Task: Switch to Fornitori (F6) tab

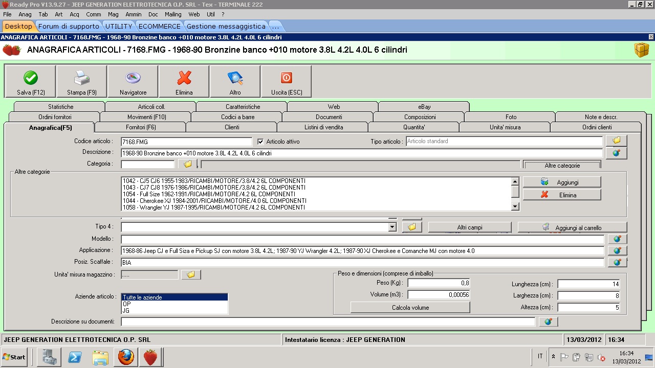Action: [141, 127]
